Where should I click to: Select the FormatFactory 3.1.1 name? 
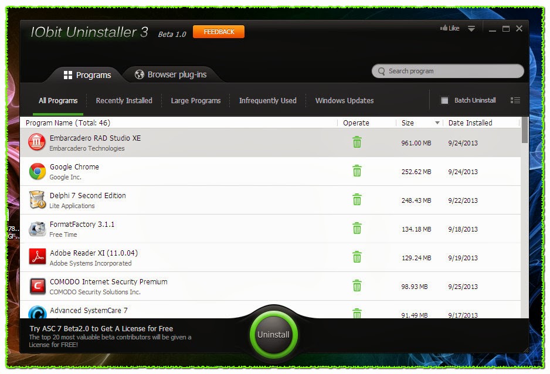coord(82,225)
